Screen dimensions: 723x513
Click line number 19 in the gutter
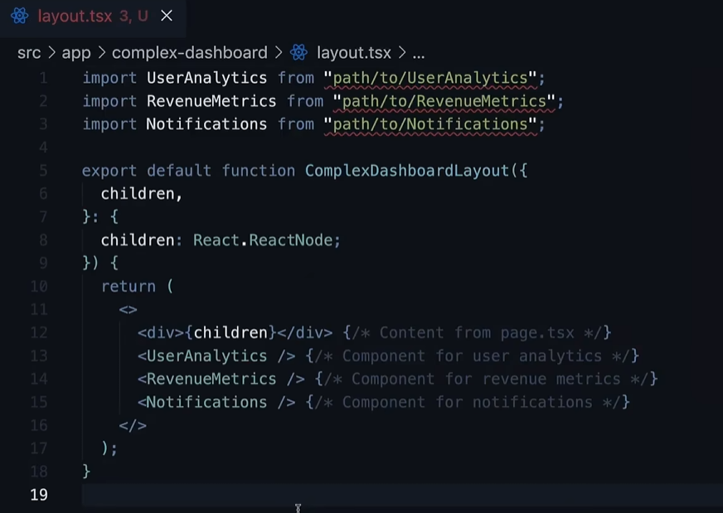pyautogui.click(x=39, y=495)
